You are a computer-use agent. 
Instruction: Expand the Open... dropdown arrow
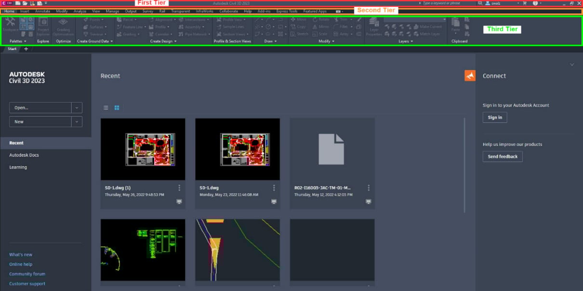77,107
